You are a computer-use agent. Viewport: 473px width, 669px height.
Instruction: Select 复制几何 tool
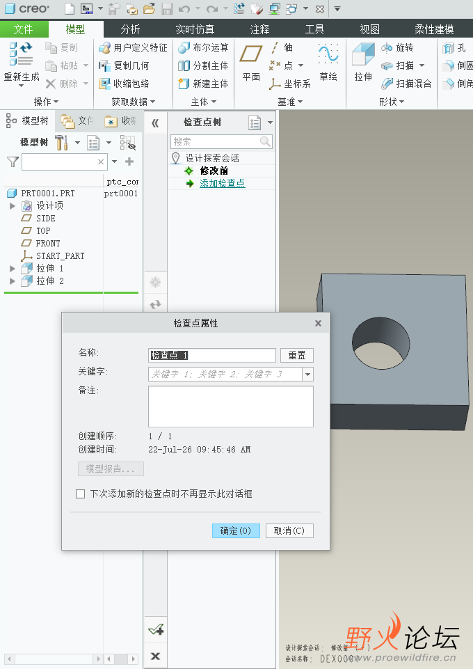coord(124,65)
